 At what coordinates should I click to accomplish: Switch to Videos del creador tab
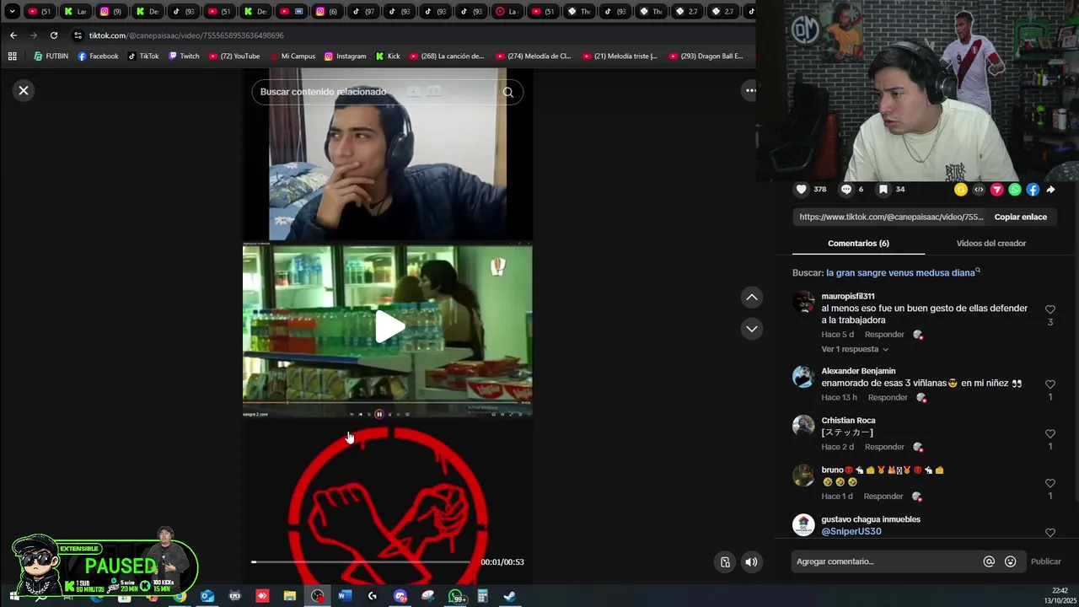[x=990, y=243]
